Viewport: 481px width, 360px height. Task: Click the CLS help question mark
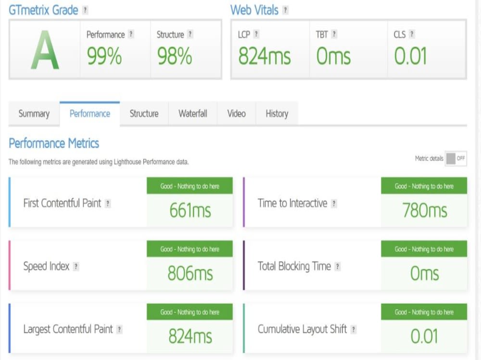tap(412, 34)
